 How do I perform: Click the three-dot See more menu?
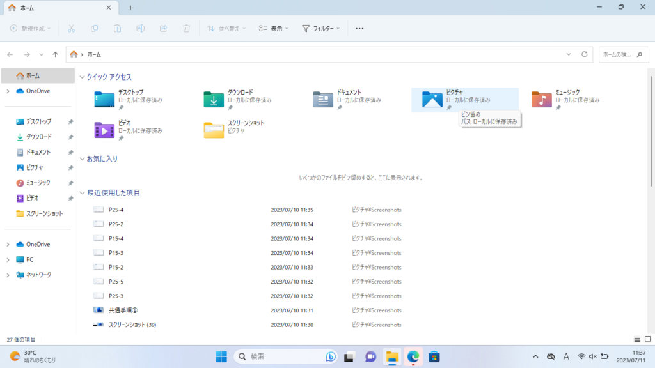coord(359,29)
